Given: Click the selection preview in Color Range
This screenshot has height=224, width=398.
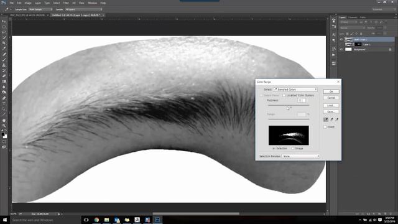Looking at the screenshot, I should [x=289, y=136].
